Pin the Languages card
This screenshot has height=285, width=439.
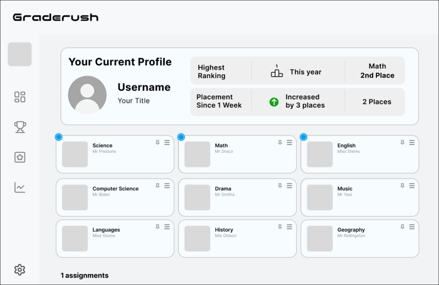pos(157,227)
